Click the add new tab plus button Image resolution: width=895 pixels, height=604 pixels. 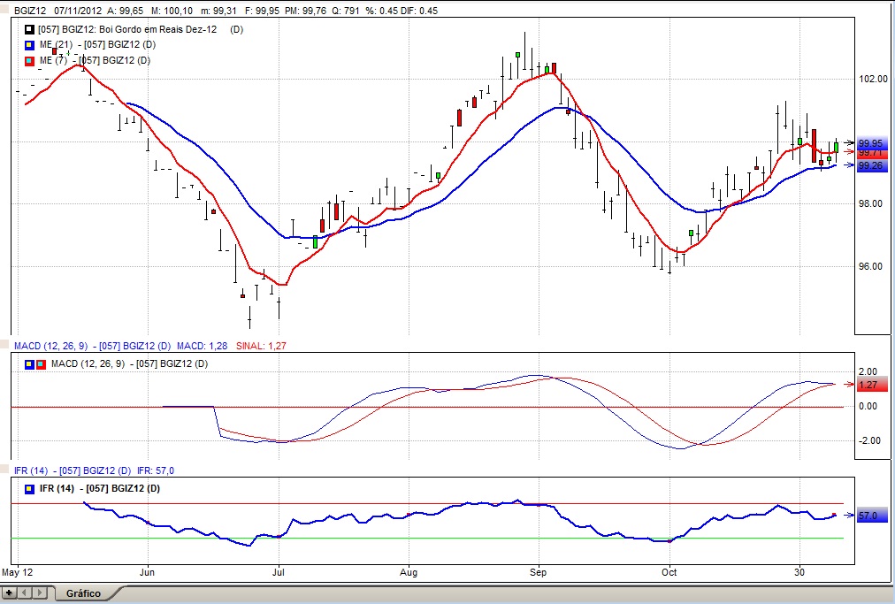click(9, 593)
